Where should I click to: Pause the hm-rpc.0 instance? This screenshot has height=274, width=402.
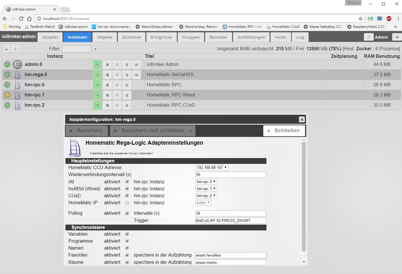tap(97, 85)
